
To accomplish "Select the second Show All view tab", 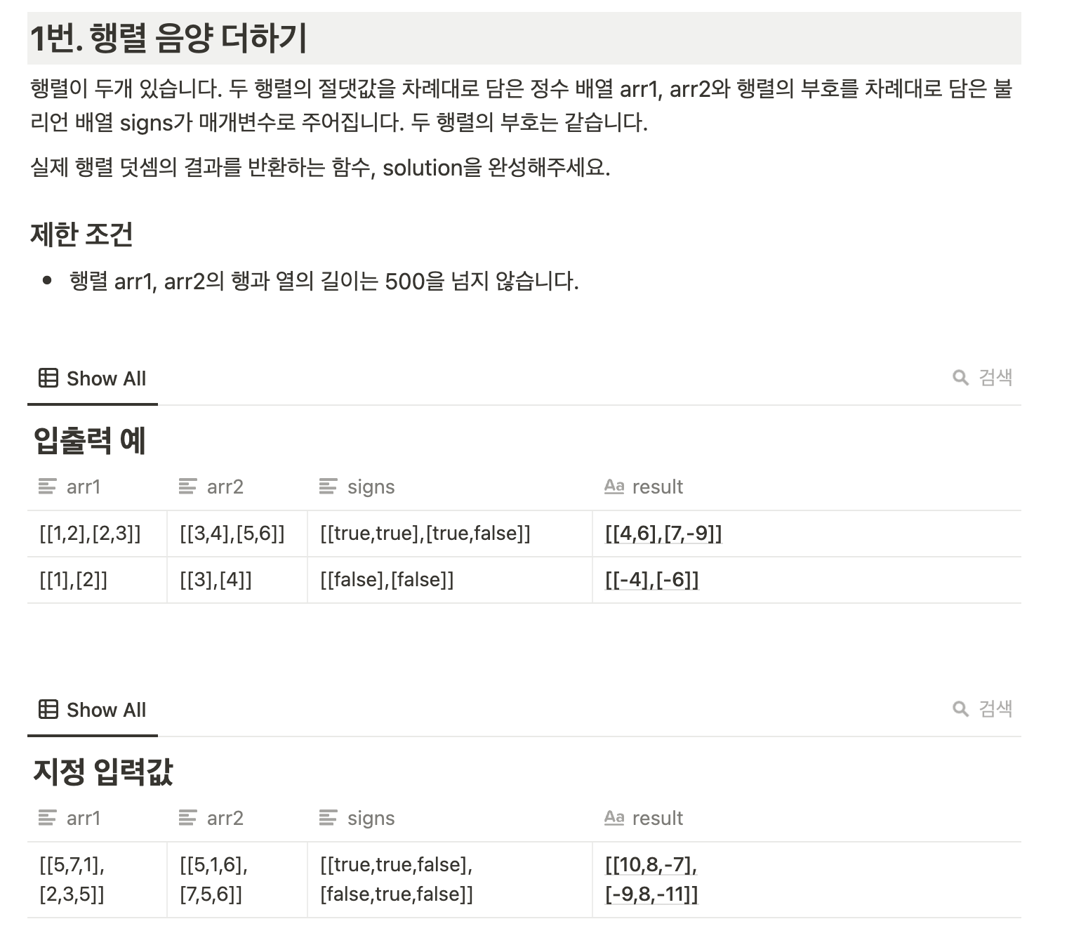I will (93, 710).
